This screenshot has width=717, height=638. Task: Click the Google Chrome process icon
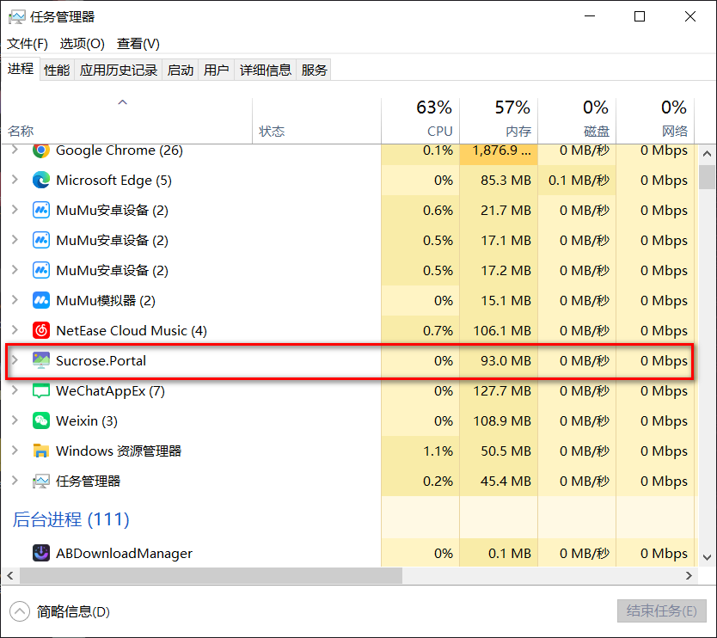tap(41, 150)
